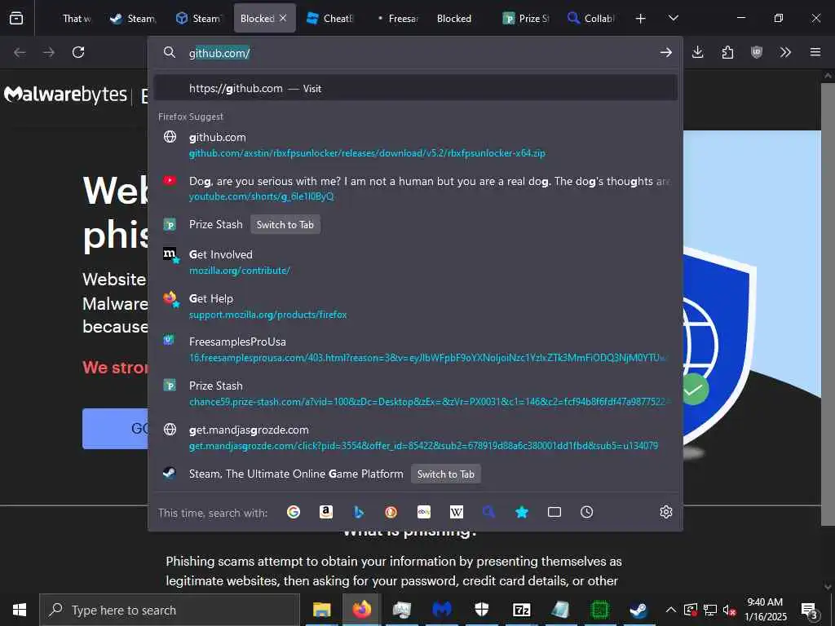Search this time with Google
835x626 pixels.
click(x=294, y=512)
